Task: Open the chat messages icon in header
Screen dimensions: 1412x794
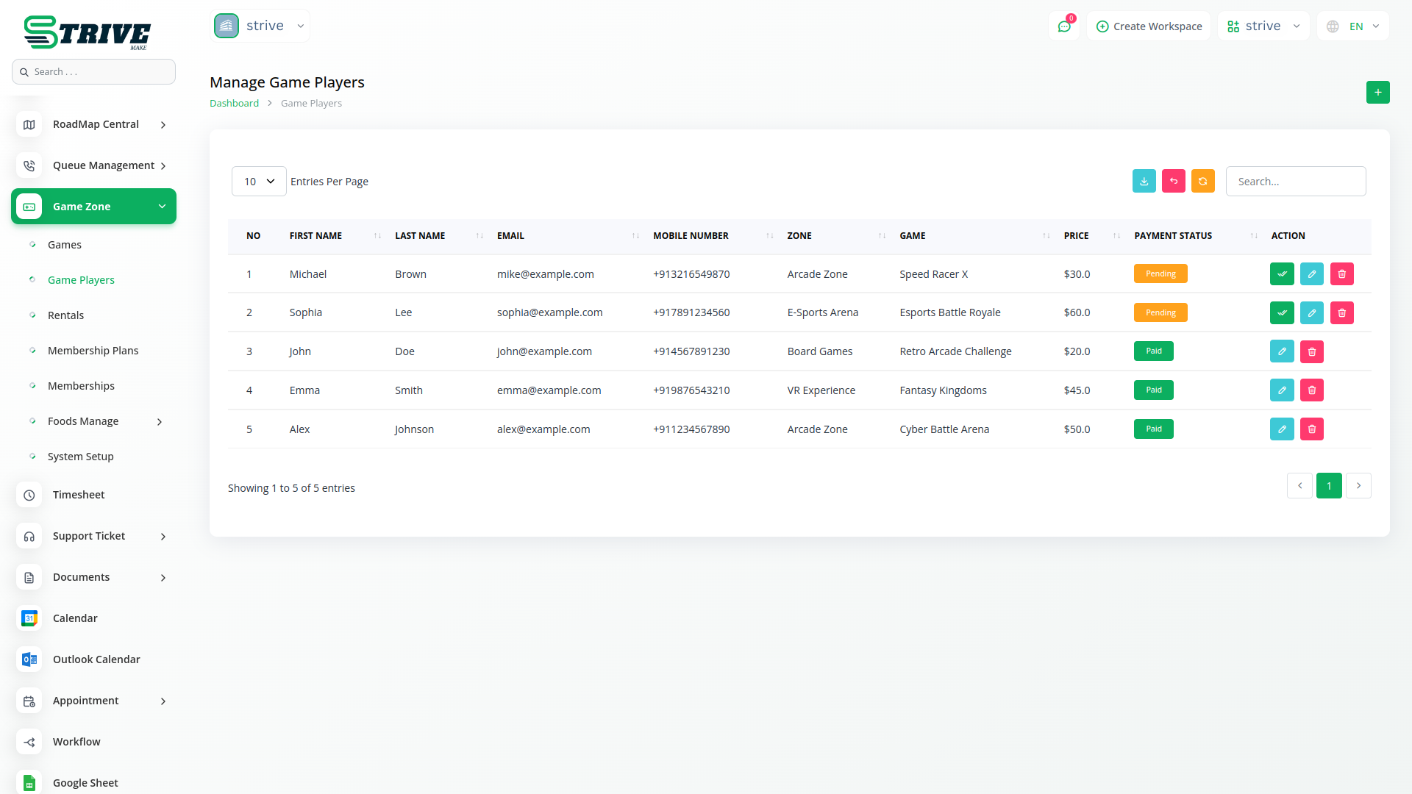Action: [1063, 26]
